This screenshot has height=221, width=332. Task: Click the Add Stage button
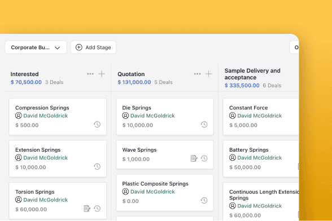[x=93, y=47]
